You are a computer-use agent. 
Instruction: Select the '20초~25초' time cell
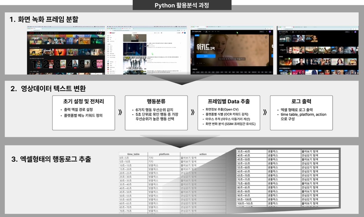[x=133, y=173]
